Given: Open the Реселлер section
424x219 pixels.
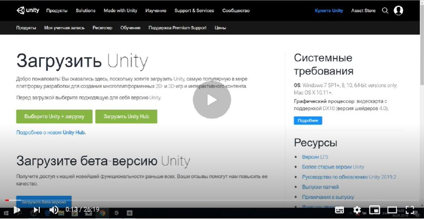Looking at the screenshot, I should coord(102,28).
